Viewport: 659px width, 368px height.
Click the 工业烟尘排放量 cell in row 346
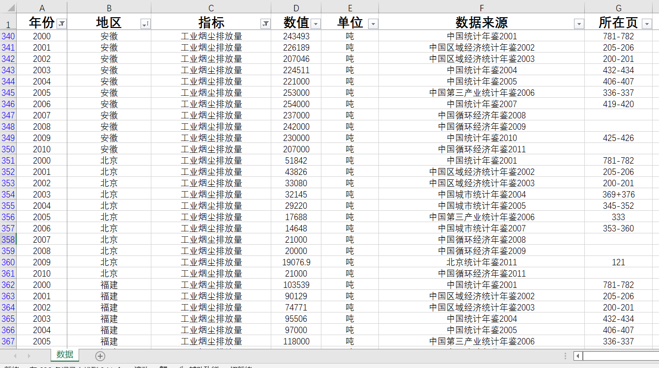[211, 104]
